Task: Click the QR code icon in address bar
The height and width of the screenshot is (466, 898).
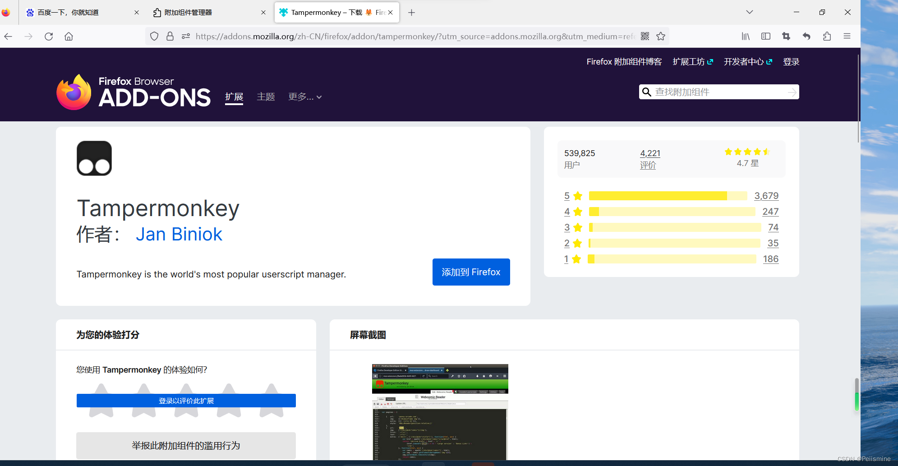Action: 645,37
